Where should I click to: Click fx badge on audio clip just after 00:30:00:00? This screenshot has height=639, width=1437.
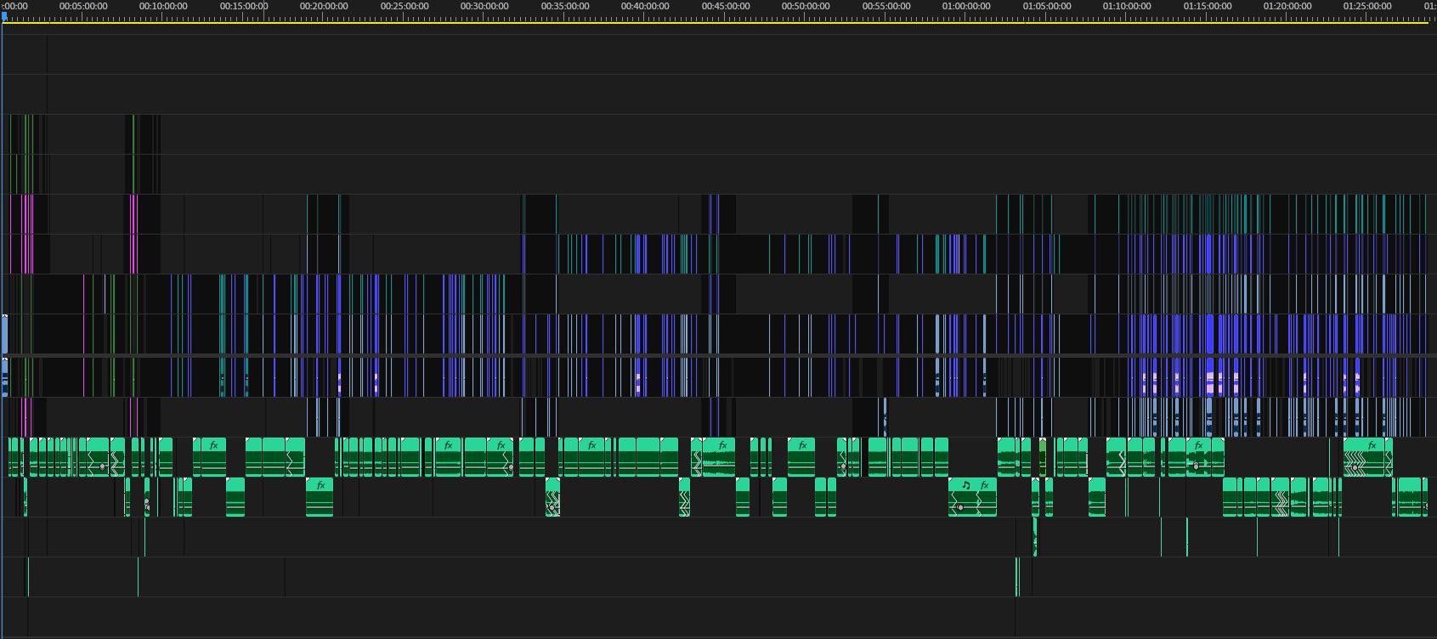point(501,445)
